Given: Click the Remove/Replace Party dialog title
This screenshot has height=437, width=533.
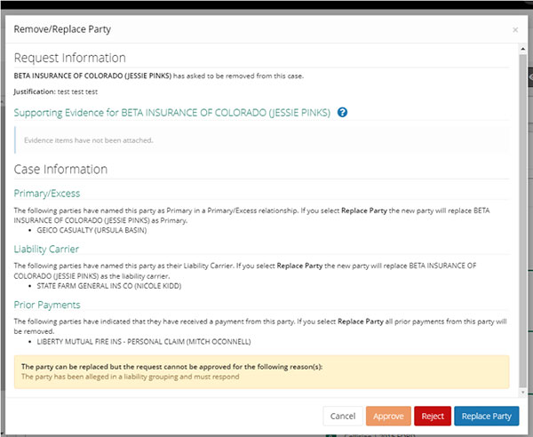Looking at the screenshot, I should [x=62, y=29].
